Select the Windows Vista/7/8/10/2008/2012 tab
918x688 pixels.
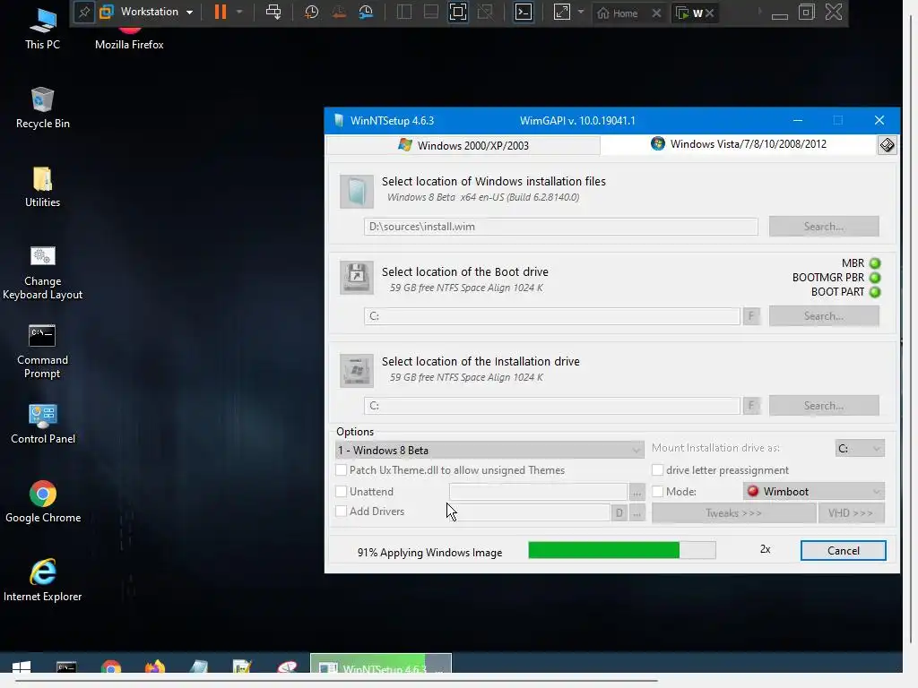[x=738, y=144]
